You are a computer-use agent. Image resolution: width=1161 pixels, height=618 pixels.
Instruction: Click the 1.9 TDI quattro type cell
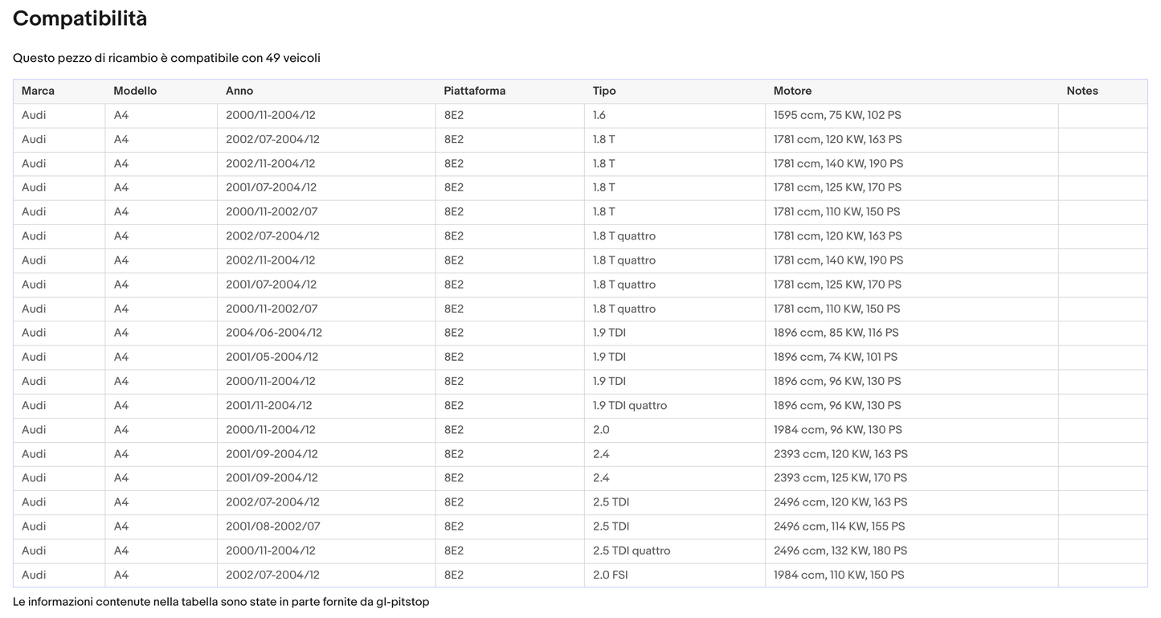pyautogui.click(x=629, y=405)
